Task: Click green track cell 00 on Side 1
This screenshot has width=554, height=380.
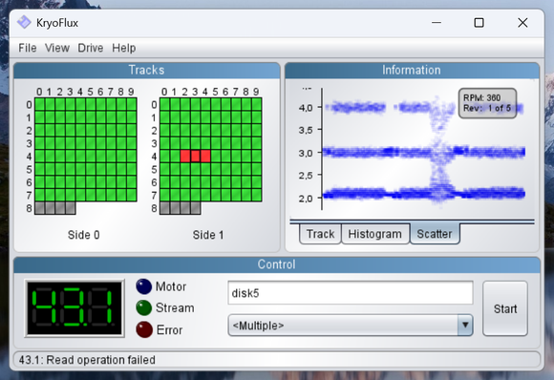Action: pyautogui.click(x=164, y=104)
